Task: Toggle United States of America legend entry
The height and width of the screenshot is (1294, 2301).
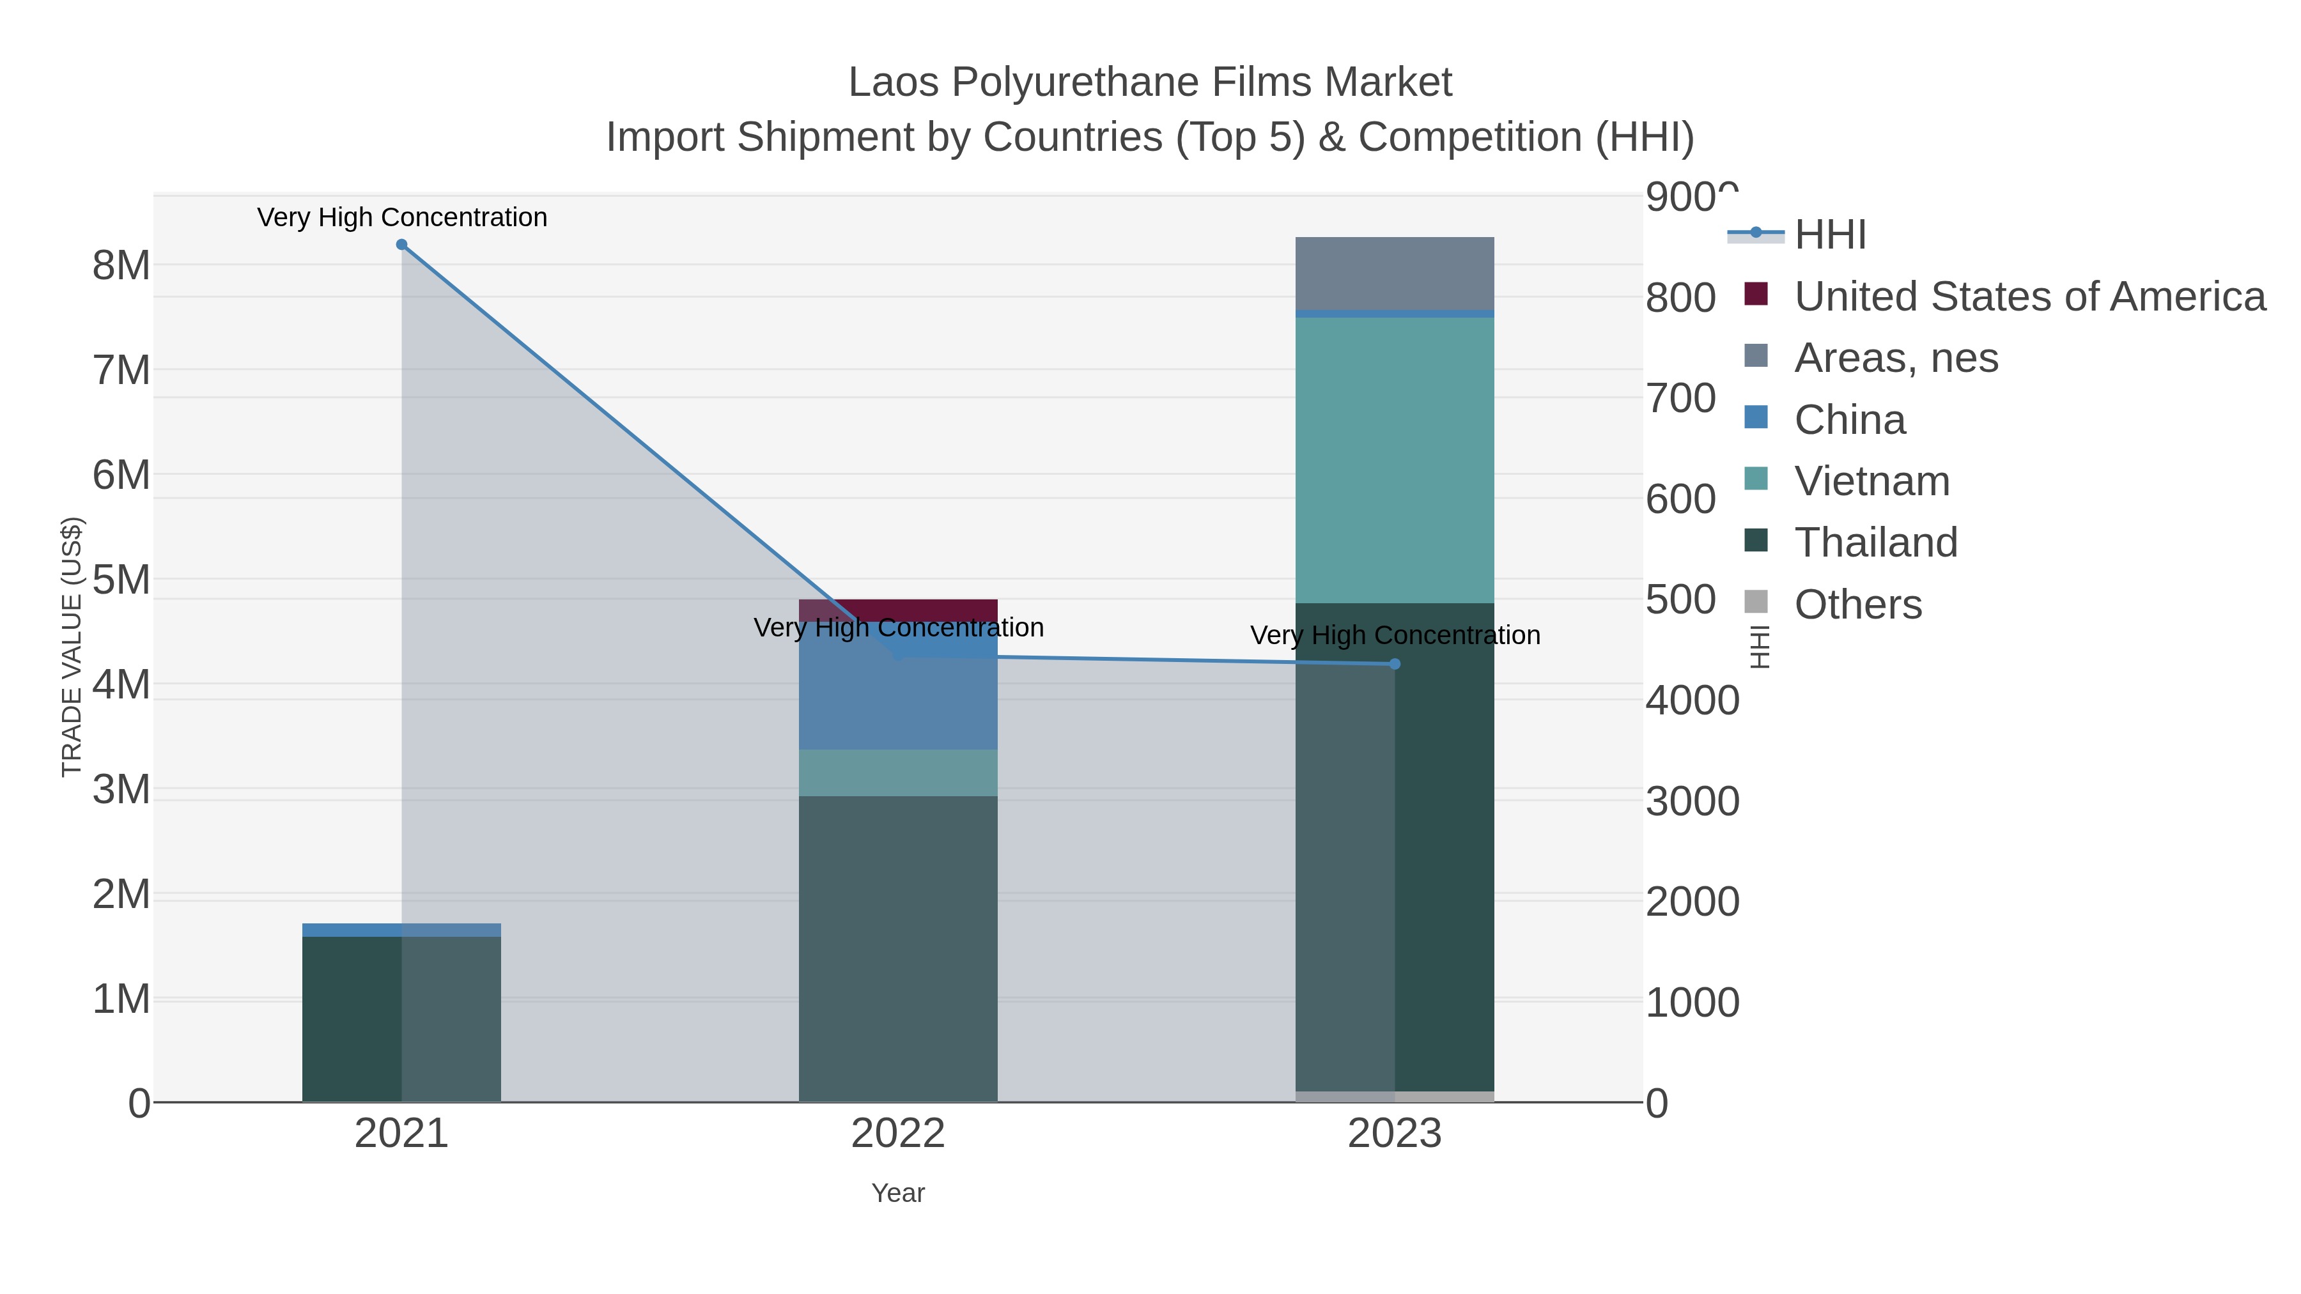Action: 2004,296
